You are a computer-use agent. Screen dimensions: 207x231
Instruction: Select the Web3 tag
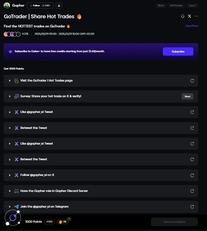161,5
